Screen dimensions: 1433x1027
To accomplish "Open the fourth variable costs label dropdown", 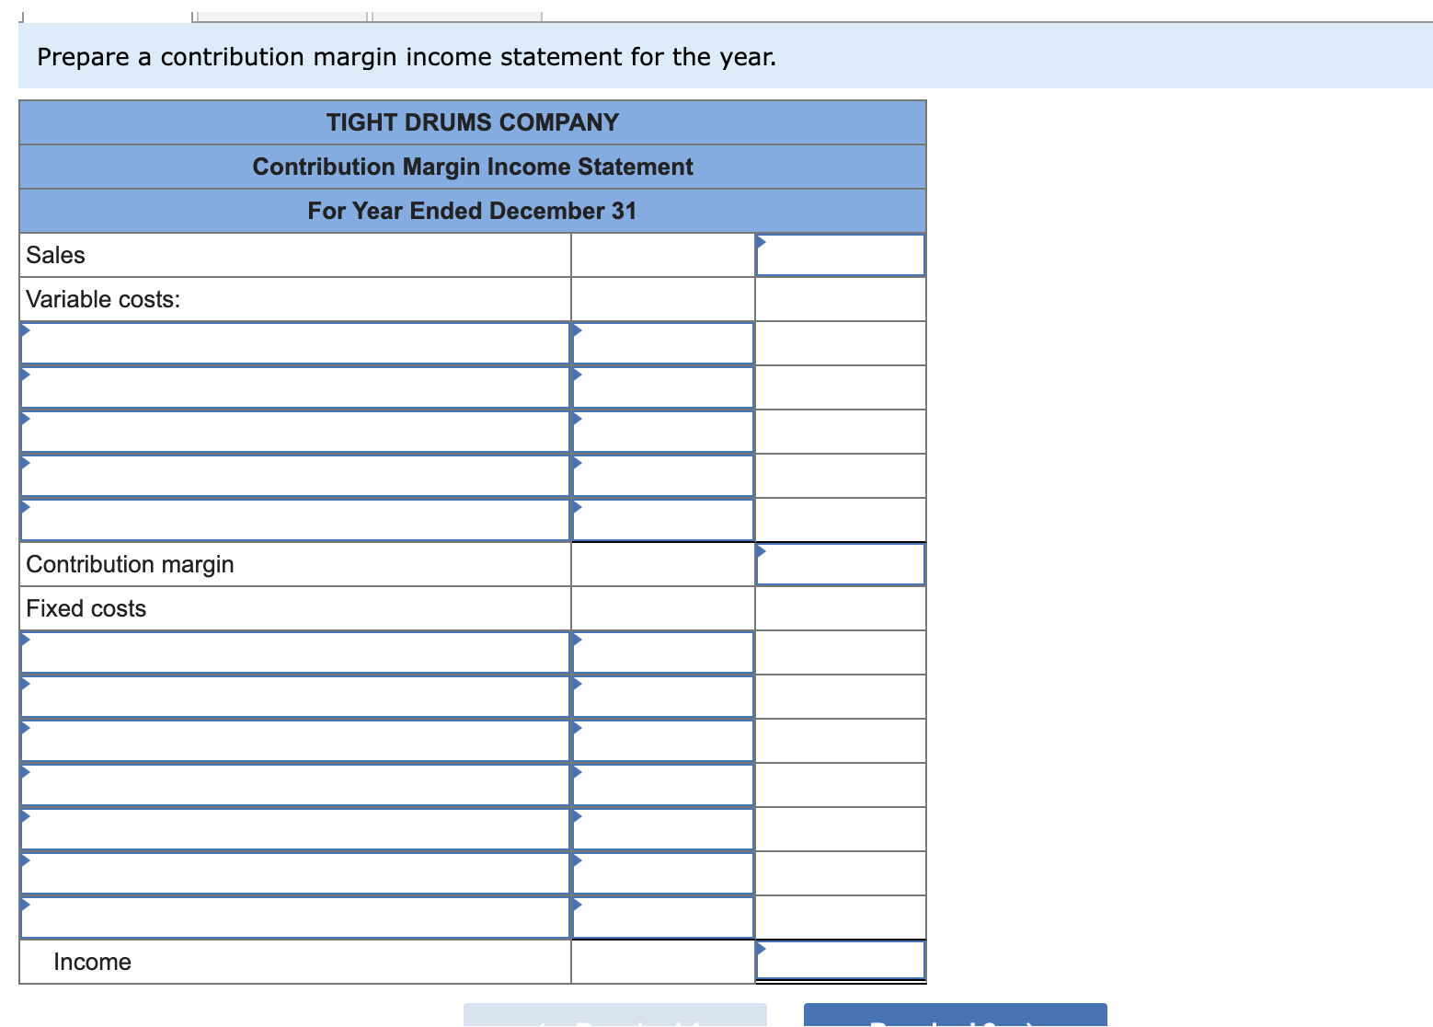I will pos(294,475).
